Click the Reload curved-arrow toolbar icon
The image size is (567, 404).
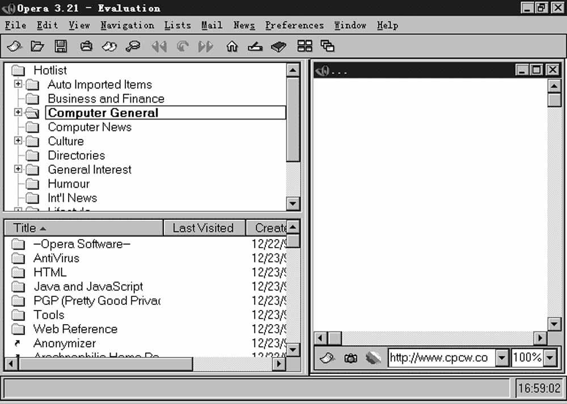pos(183,46)
